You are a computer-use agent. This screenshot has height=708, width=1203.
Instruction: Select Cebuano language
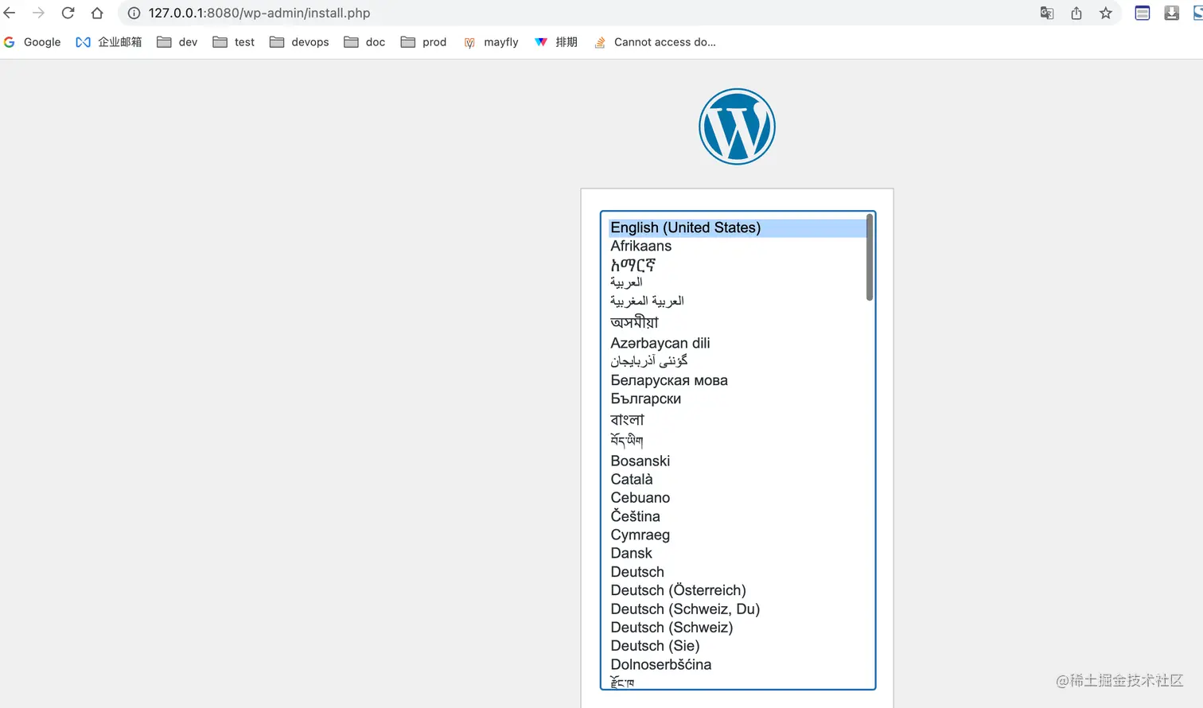tap(737, 497)
